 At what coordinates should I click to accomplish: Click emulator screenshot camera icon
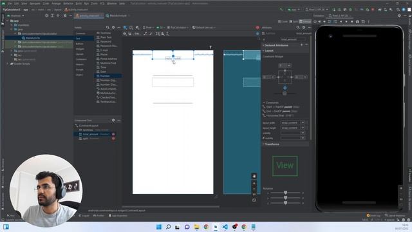(x=358, y=21)
